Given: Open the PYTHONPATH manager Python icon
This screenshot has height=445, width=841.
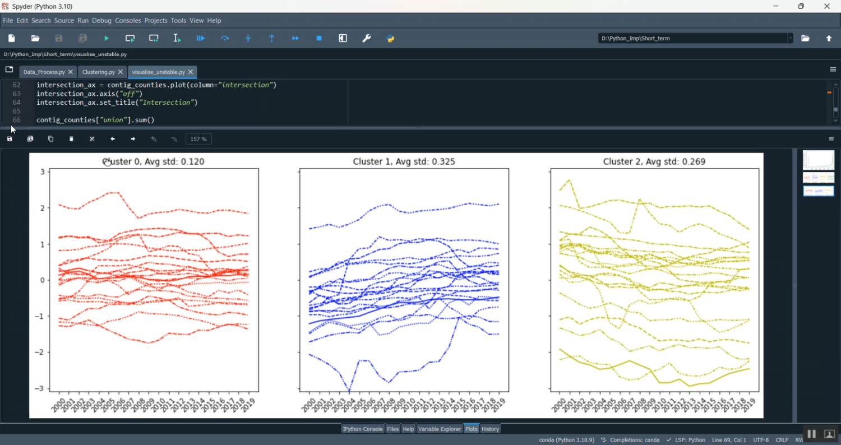Looking at the screenshot, I should pyautogui.click(x=391, y=38).
